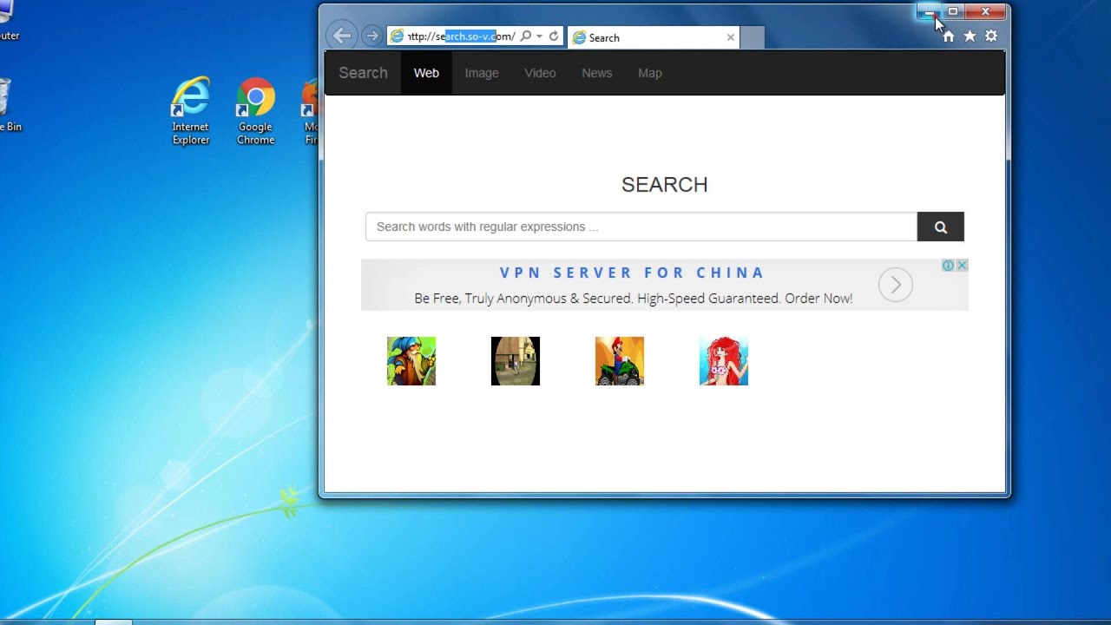
Task: Switch to News search
Action: [597, 73]
